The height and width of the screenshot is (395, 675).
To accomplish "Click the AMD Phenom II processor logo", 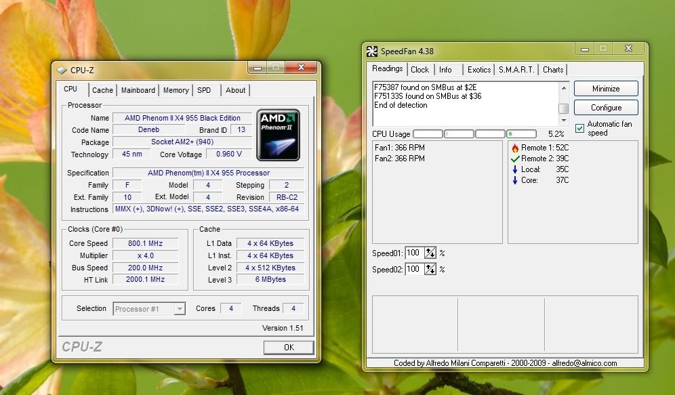I will (278, 135).
